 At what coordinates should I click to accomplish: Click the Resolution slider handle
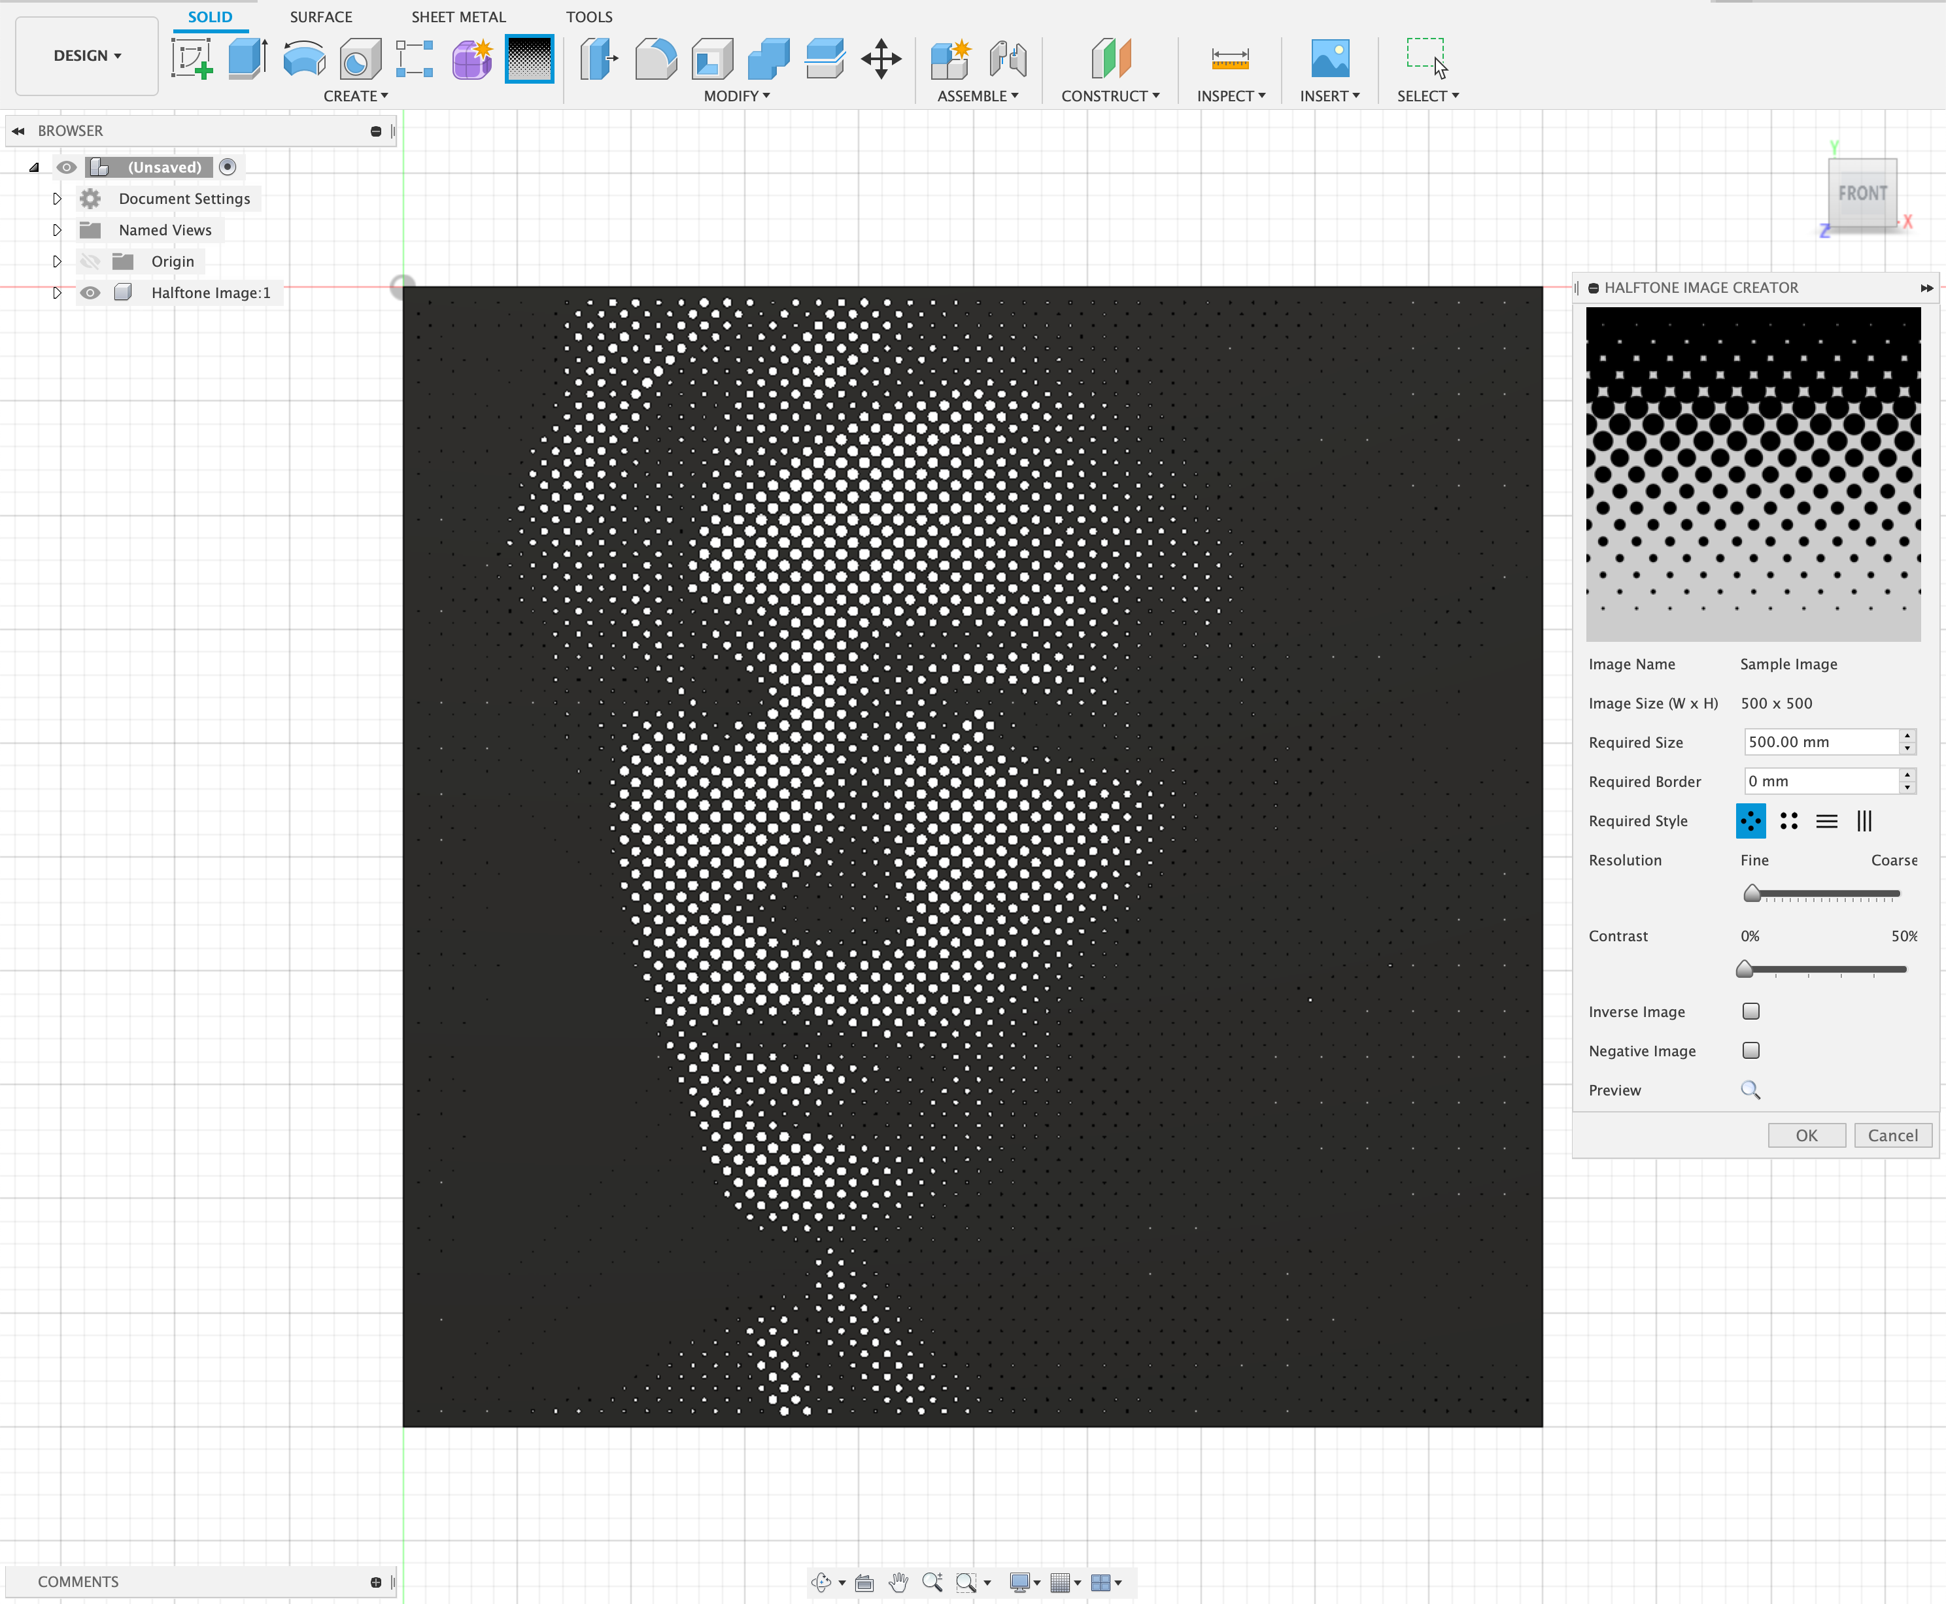tap(1751, 893)
